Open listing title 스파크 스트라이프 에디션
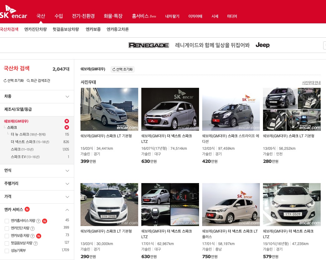 (x=231, y=139)
